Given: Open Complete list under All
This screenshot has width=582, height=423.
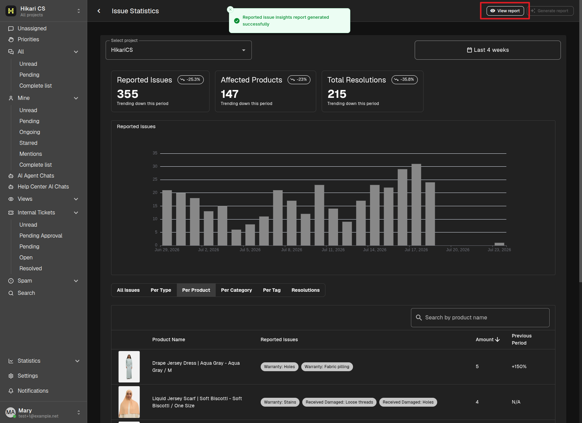Looking at the screenshot, I should [x=35, y=86].
